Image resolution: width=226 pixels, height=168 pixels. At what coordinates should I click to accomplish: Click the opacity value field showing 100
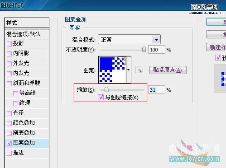point(157,50)
